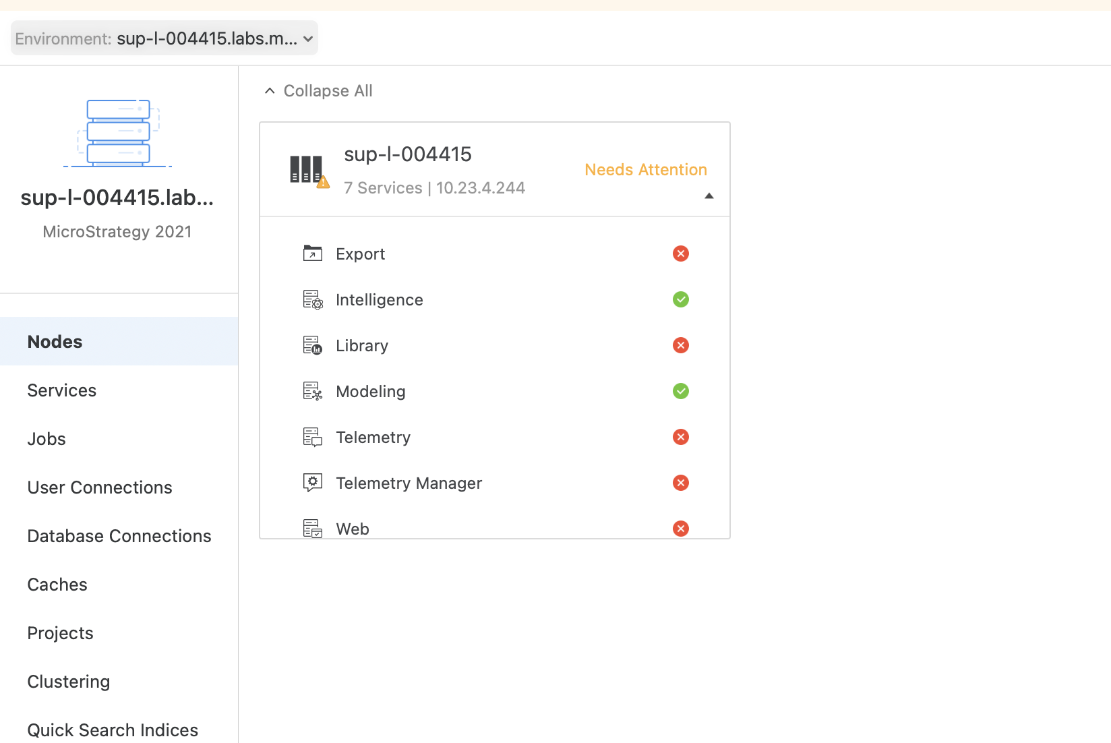Click the green running status for Intelligence
1111x743 pixels.
680,299
